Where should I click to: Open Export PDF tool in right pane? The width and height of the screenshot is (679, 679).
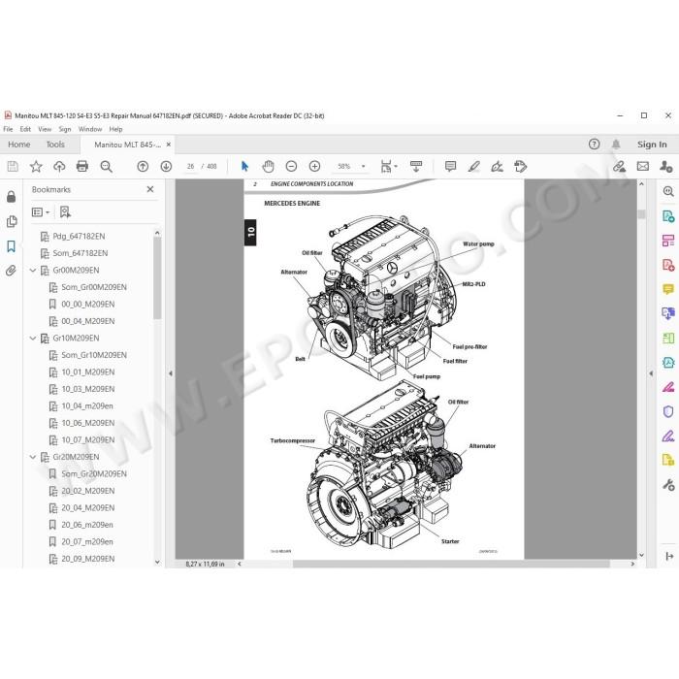(x=668, y=216)
